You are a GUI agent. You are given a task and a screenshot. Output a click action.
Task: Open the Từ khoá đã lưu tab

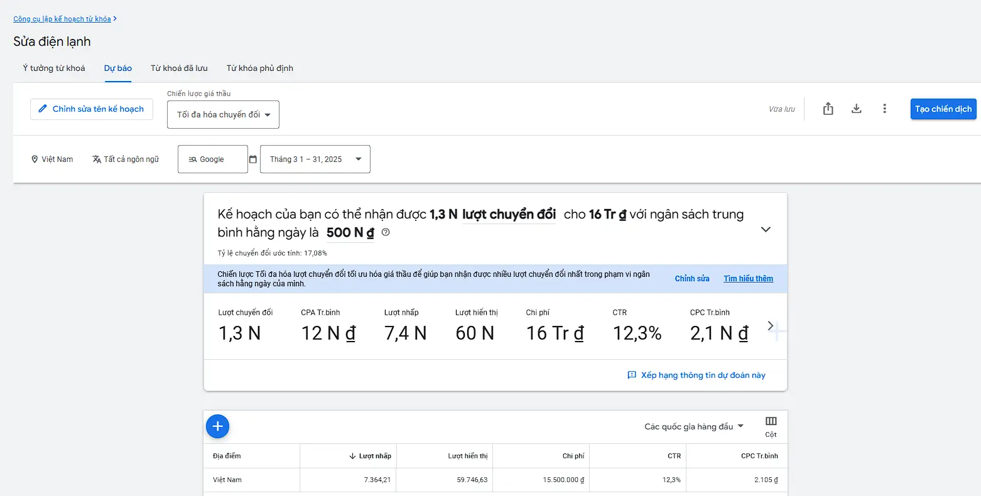click(x=179, y=68)
